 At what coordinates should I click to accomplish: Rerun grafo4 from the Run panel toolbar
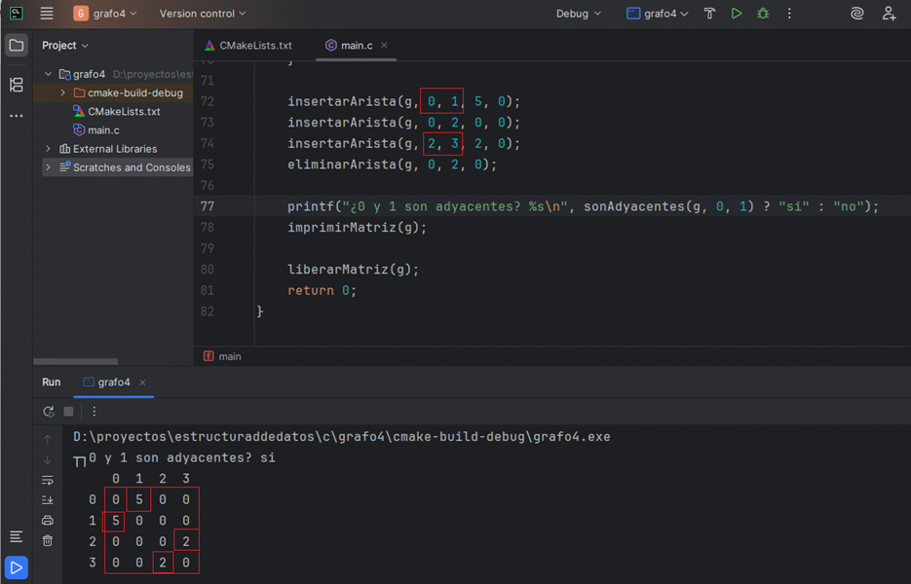pos(49,412)
